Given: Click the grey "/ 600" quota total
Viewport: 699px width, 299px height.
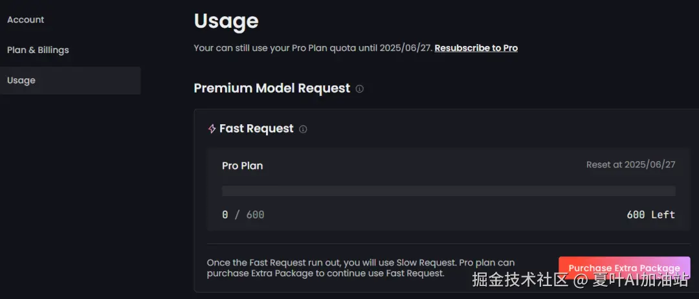Looking at the screenshot, I should coord(249,215).
